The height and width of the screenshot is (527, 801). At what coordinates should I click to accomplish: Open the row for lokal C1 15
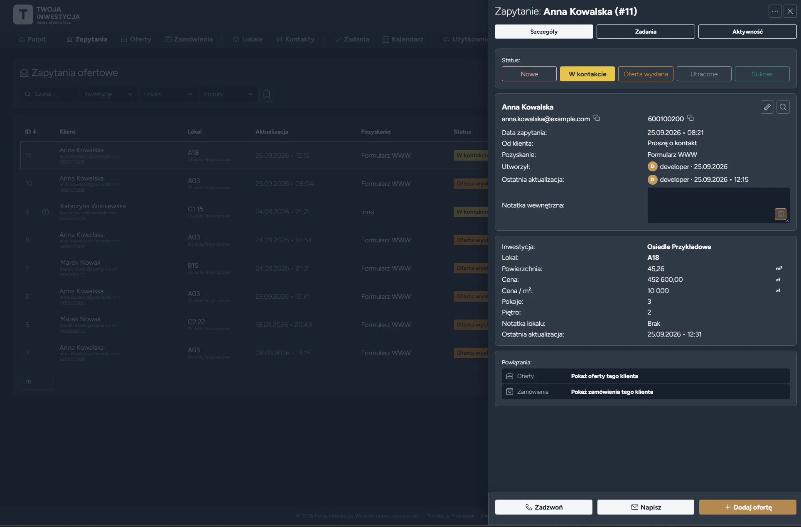click(x=254, y=212)
